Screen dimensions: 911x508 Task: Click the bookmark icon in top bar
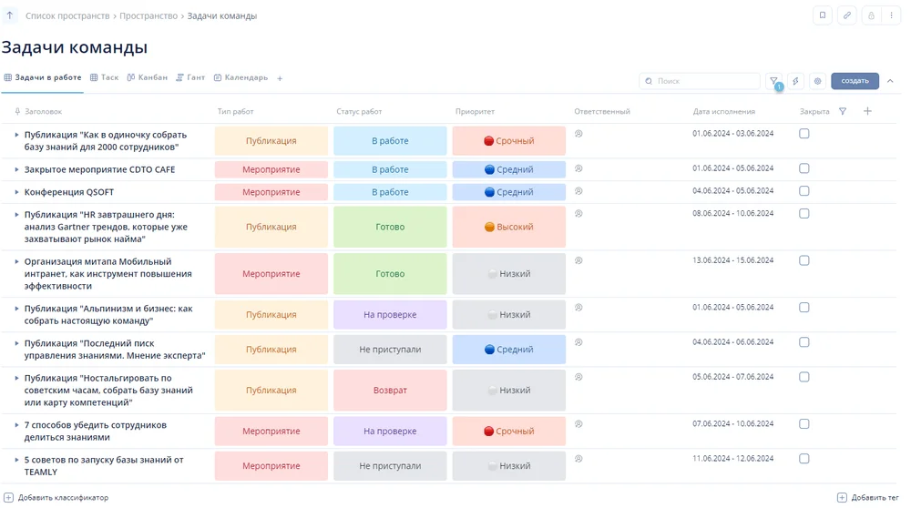pos(823,15)
